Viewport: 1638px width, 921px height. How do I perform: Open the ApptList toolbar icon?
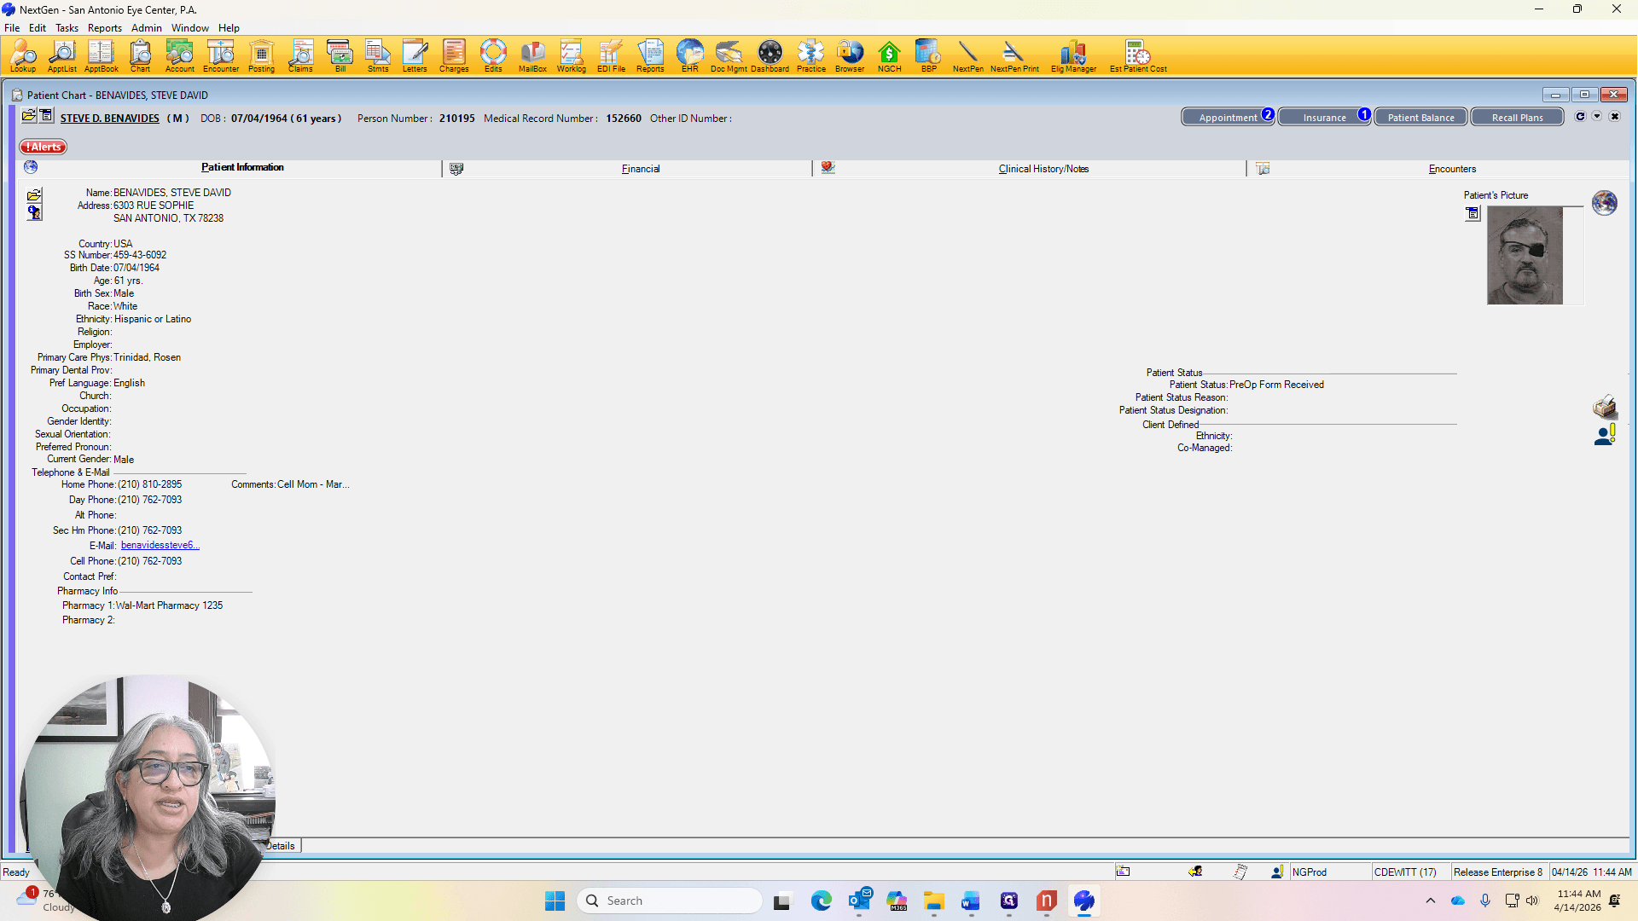62,55
